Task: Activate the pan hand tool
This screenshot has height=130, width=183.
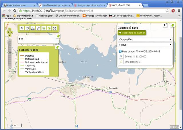Action: point(27,28)
